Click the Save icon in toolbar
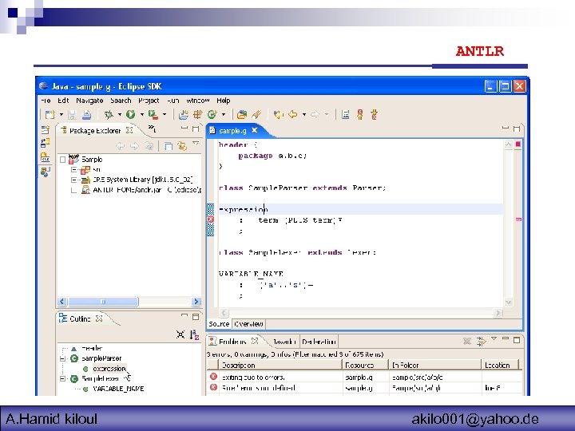Screen dimensions: 575x431 pyautogui.click(x=72, y=115)
